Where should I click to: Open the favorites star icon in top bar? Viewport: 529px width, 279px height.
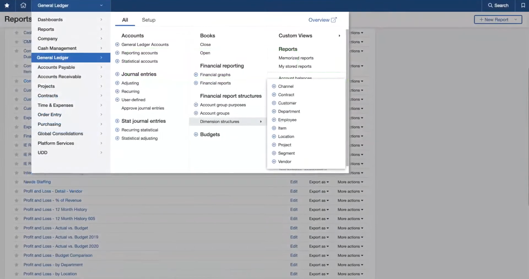(7, 5)
